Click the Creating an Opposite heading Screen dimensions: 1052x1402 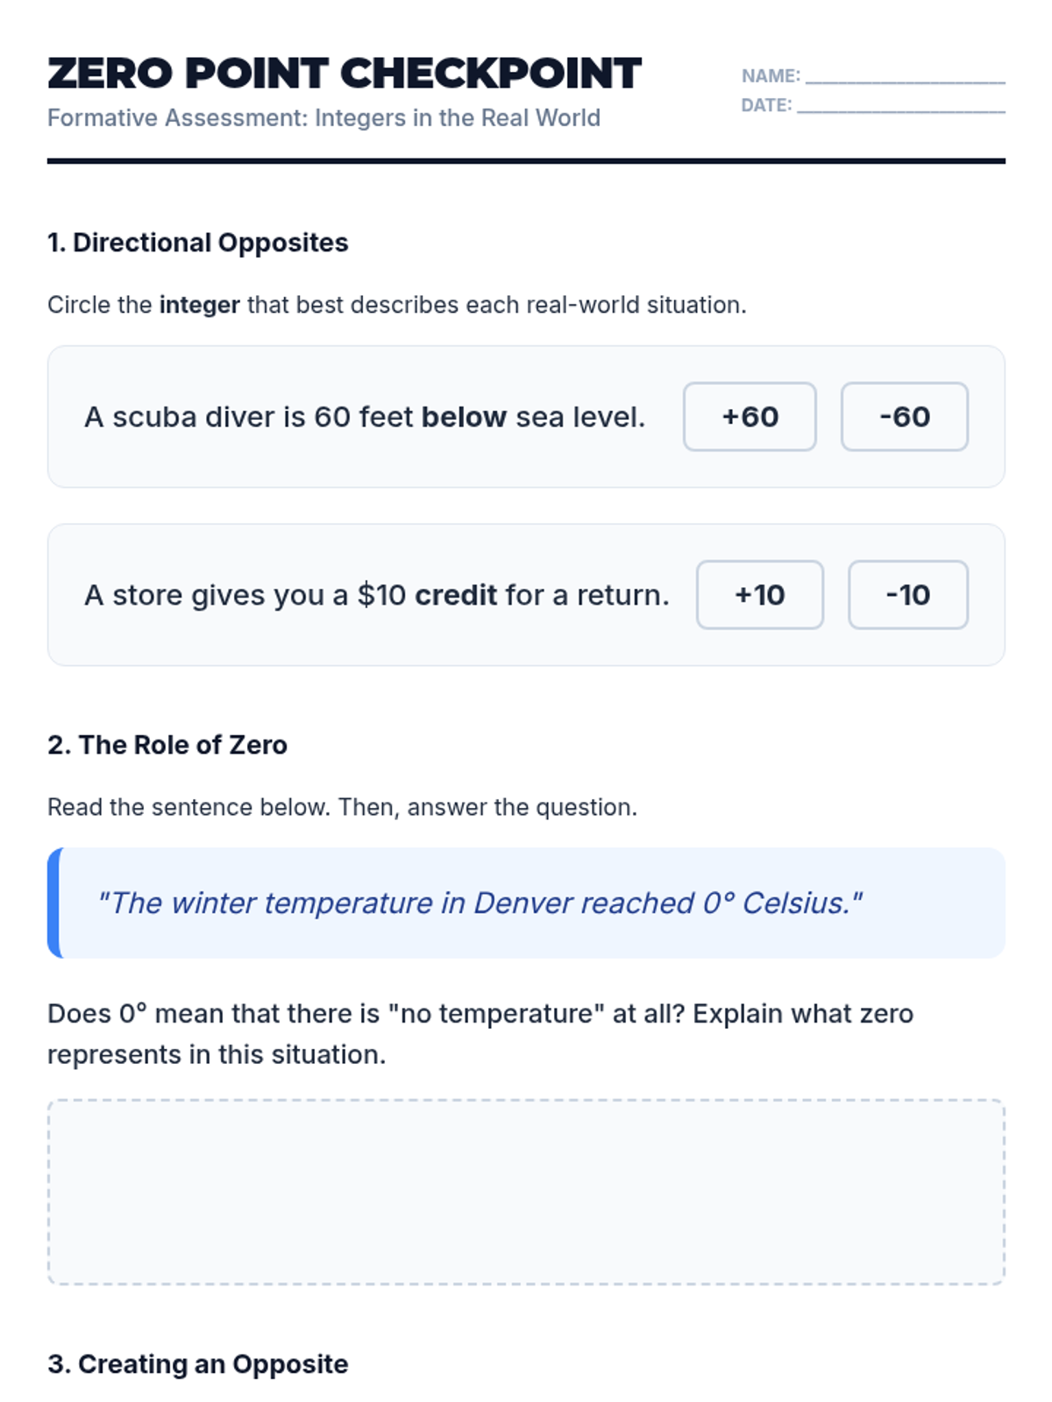tap(198, 1364)
